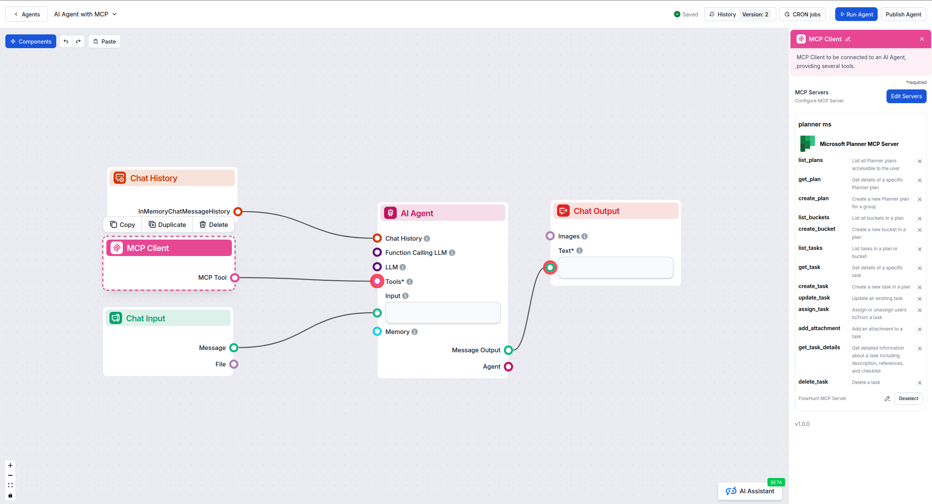The image size is (932, 504).
Task: Fit the flow to the screen
Action: [10, 485]
